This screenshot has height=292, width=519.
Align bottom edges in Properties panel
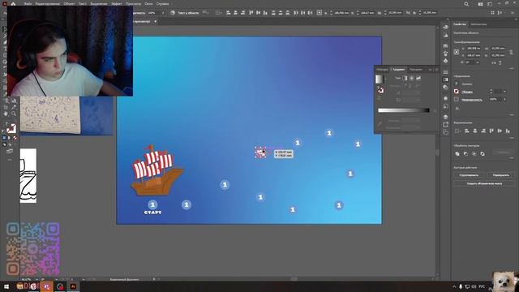(x=508, y=131)
